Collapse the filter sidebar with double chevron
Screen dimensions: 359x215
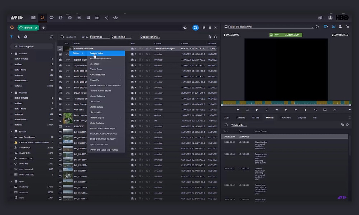(51, 37)
